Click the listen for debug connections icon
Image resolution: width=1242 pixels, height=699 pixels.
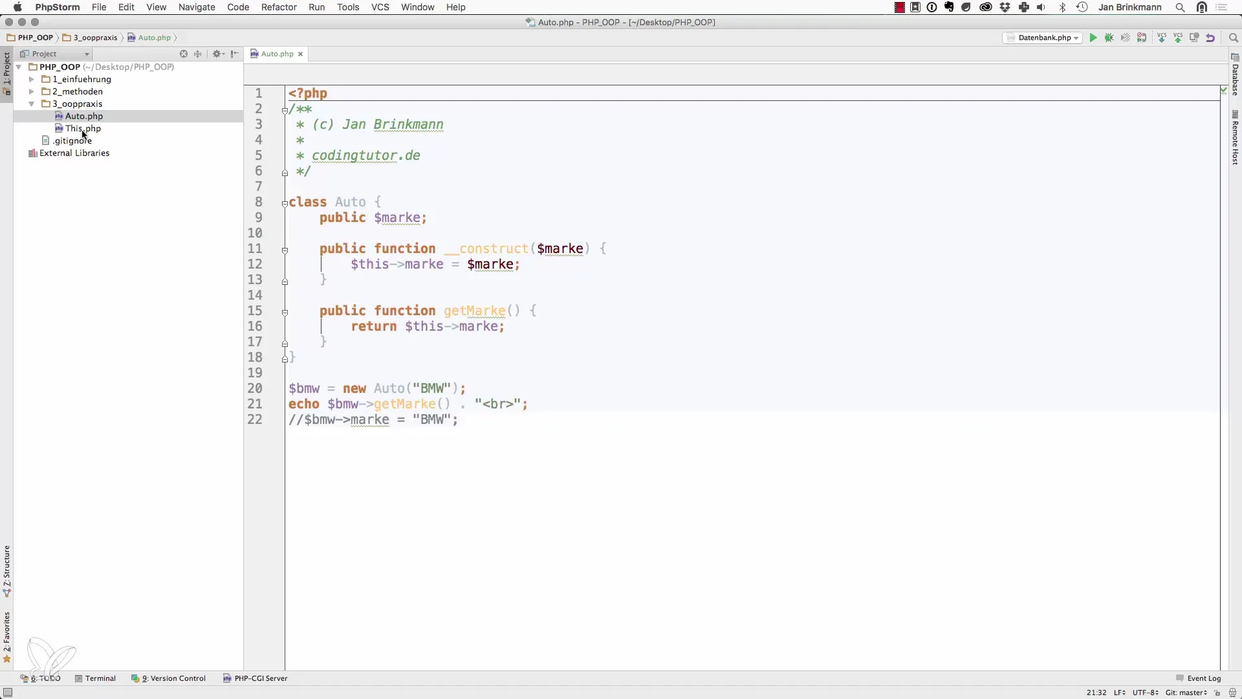click(1142, 38)
